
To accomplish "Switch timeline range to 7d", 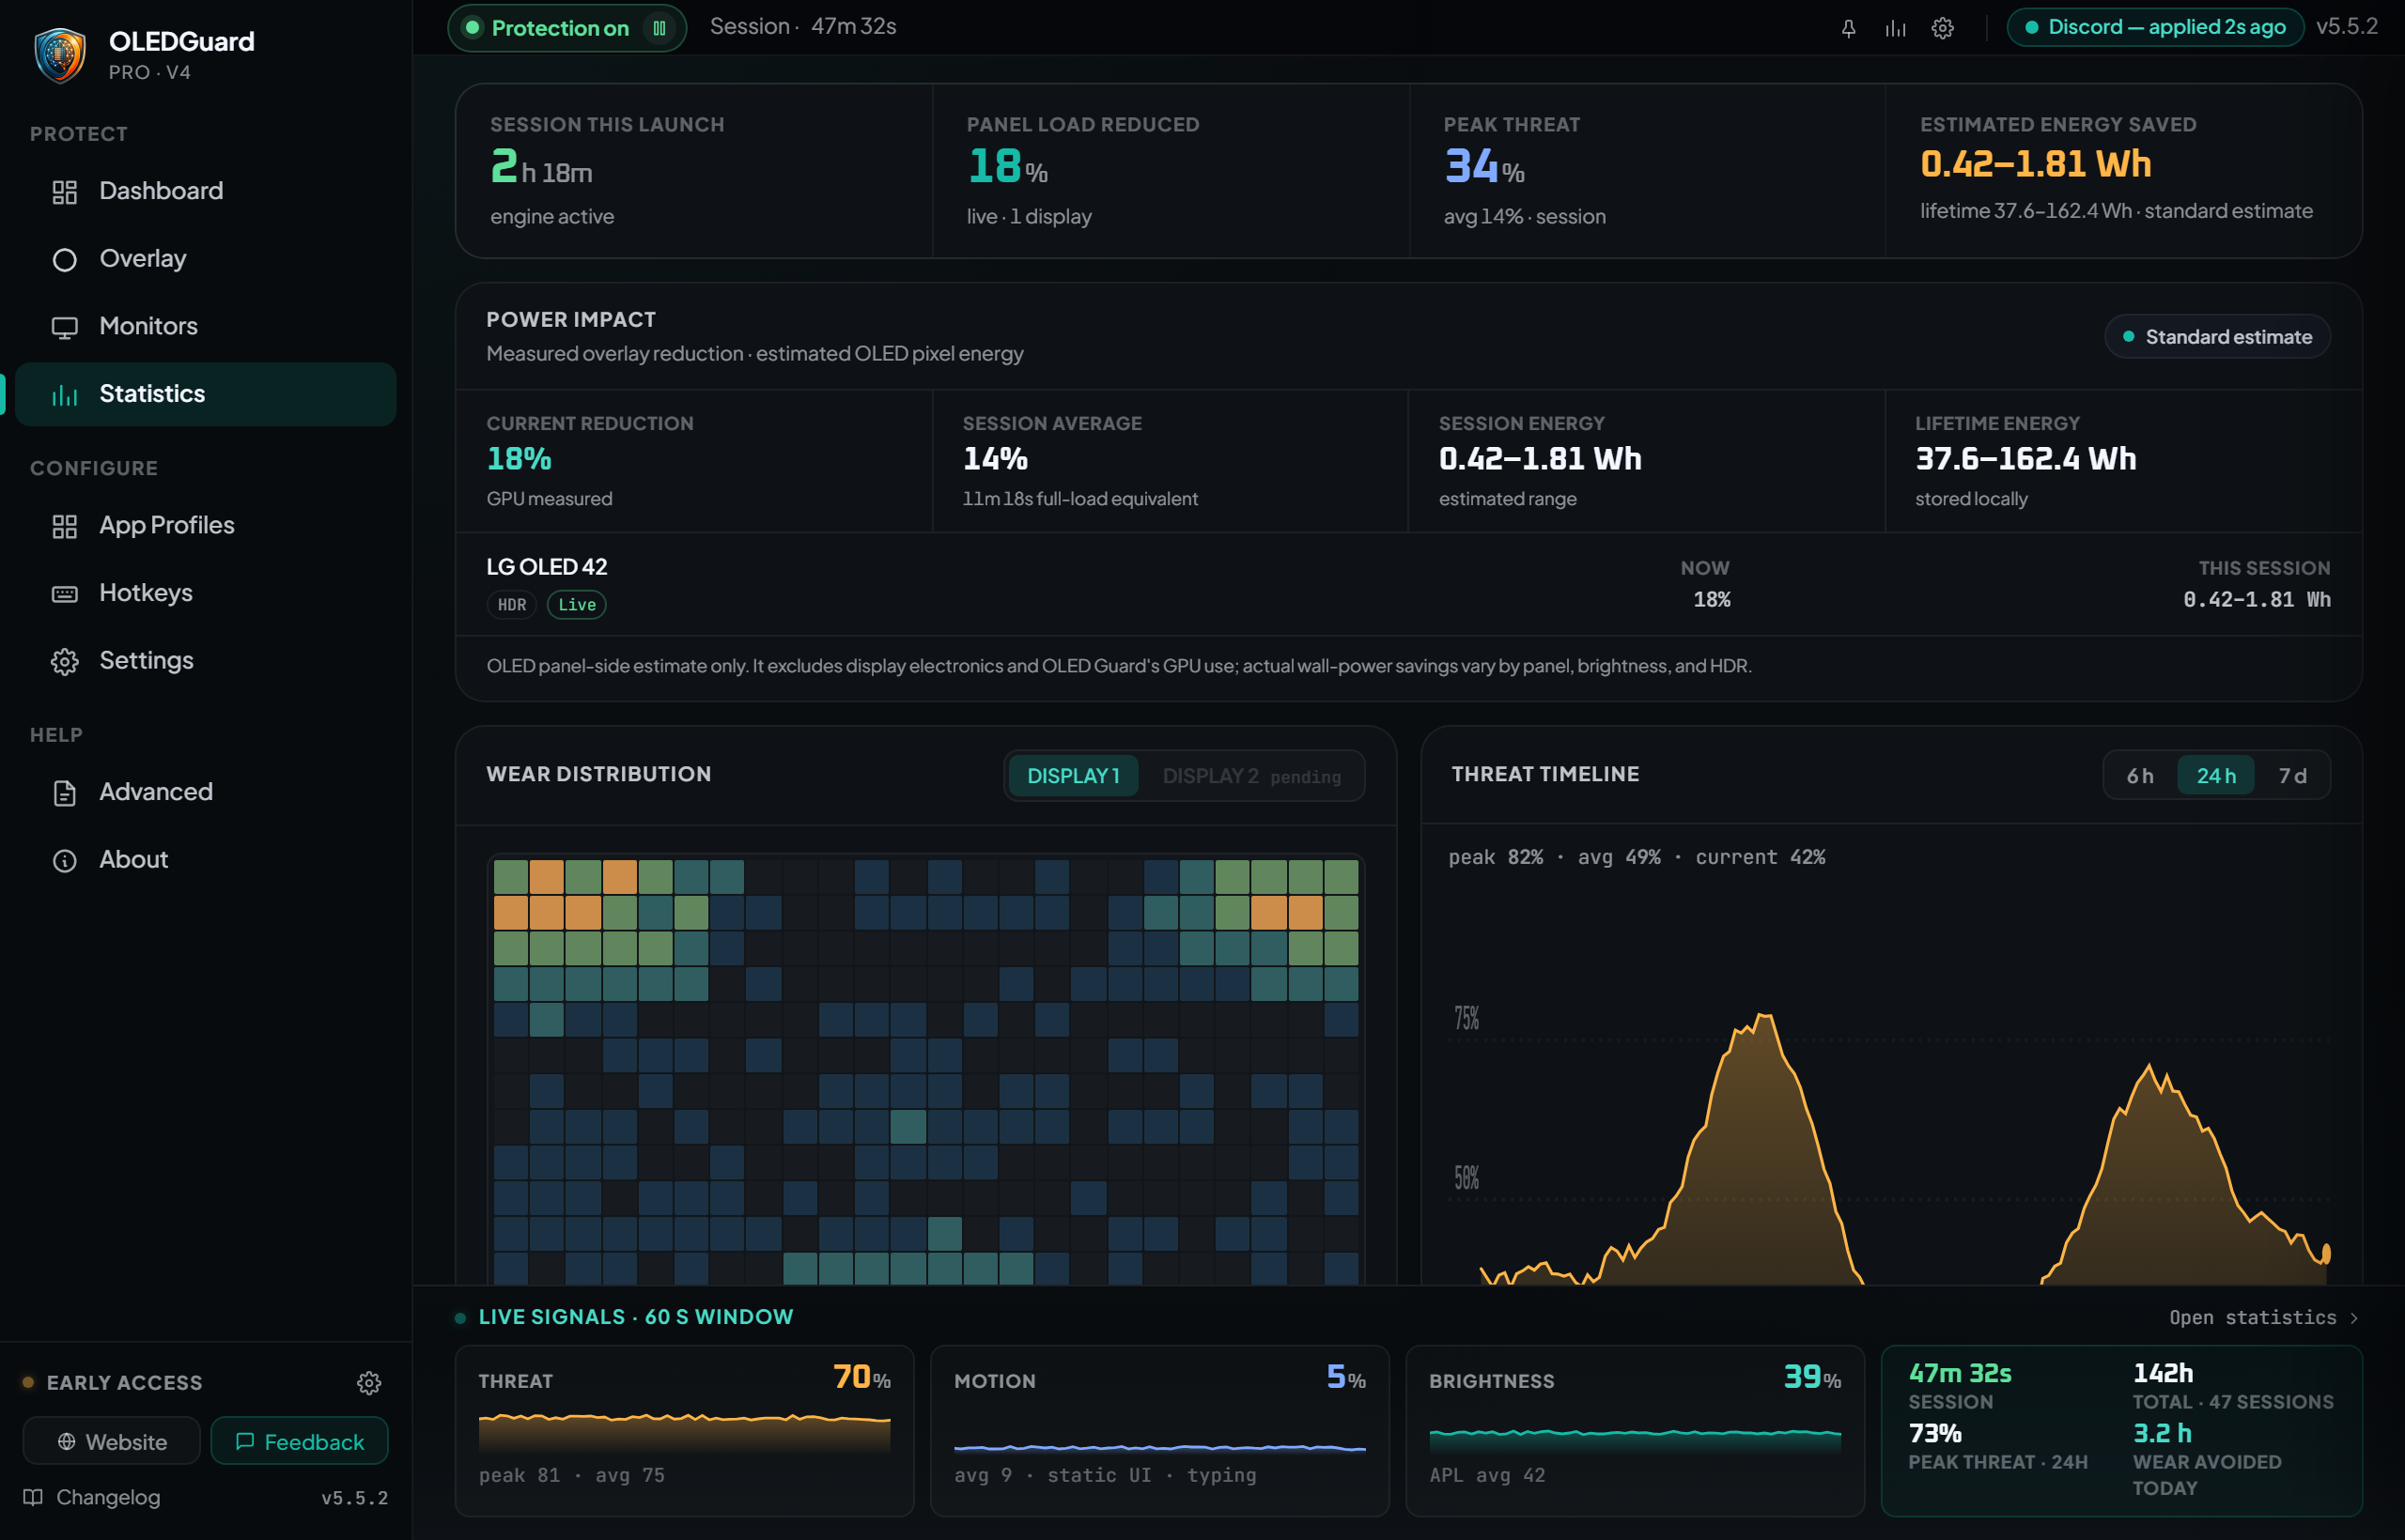I will pyautogui.click(x=2292, y=776).
